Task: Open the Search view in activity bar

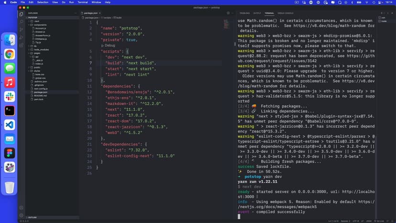Action: [x=22, y=22]
